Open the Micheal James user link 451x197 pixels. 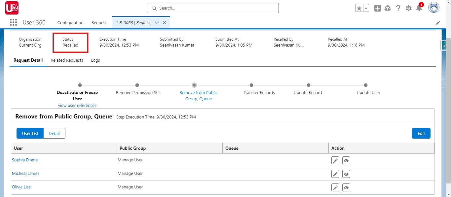click(25, 173)
